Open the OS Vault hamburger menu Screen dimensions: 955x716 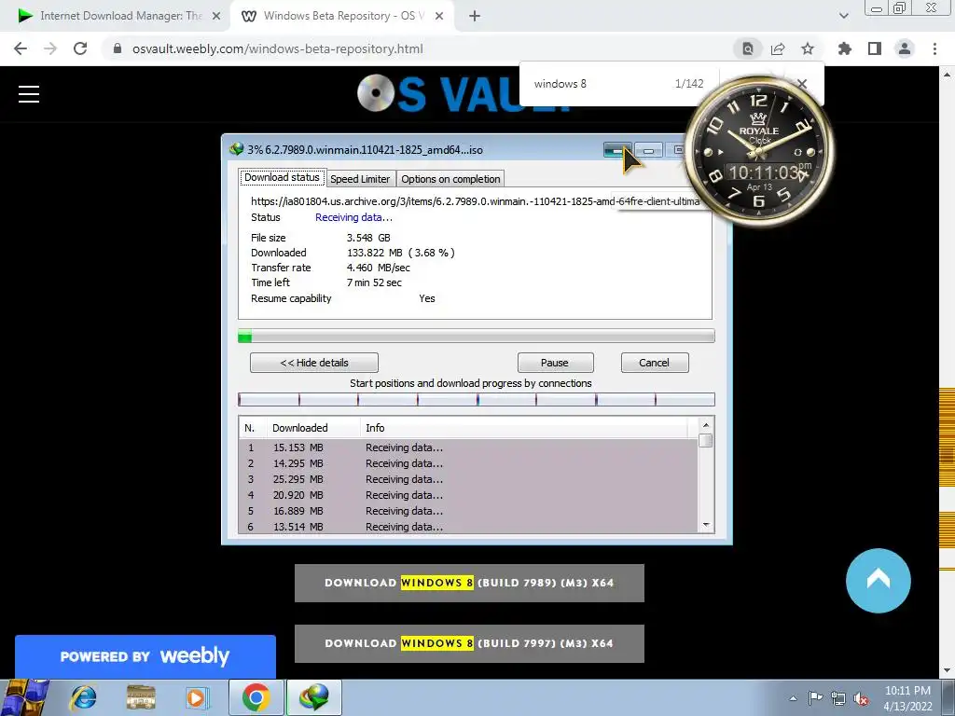pos(29,94)
